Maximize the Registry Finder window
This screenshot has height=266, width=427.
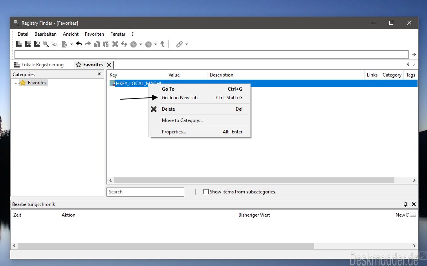[x=391, y=23]
